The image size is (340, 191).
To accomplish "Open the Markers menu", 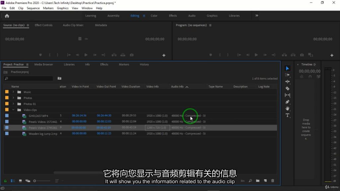I will coord(48,8).
